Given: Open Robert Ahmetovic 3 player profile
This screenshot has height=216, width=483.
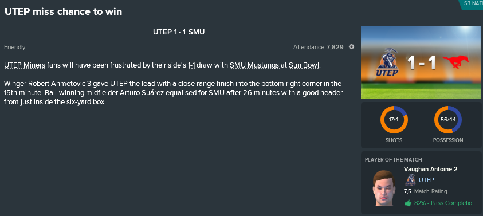Looking at the screenshot, I should [x=60, y=84].
